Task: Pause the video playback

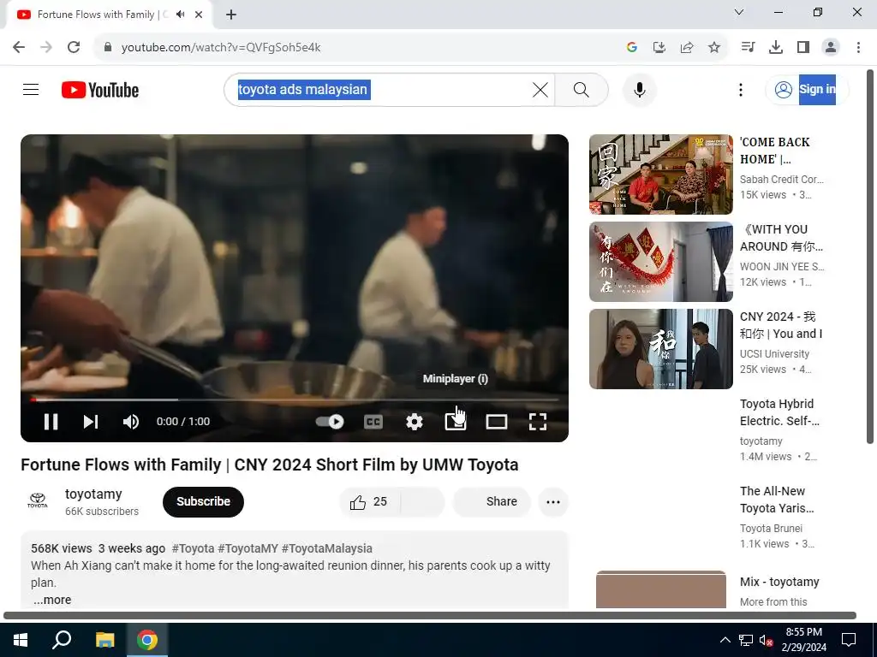Action: coord(51,422)
